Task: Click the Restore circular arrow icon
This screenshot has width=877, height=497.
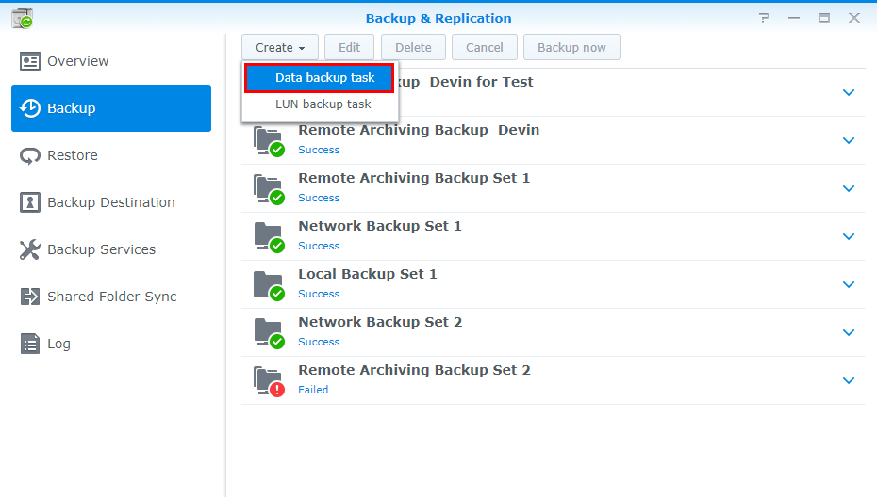Action: [30, 155]
